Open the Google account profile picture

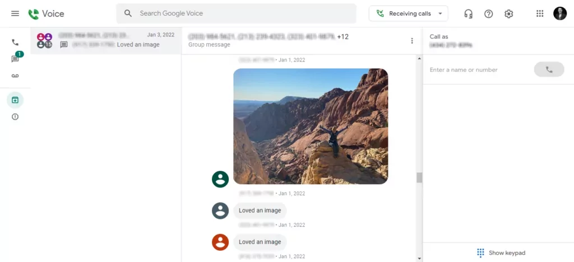560,13
